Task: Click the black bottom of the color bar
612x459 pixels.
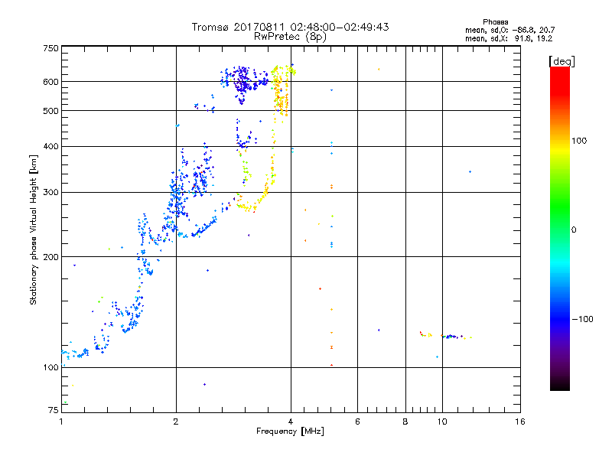Action: tap(559, 386)
